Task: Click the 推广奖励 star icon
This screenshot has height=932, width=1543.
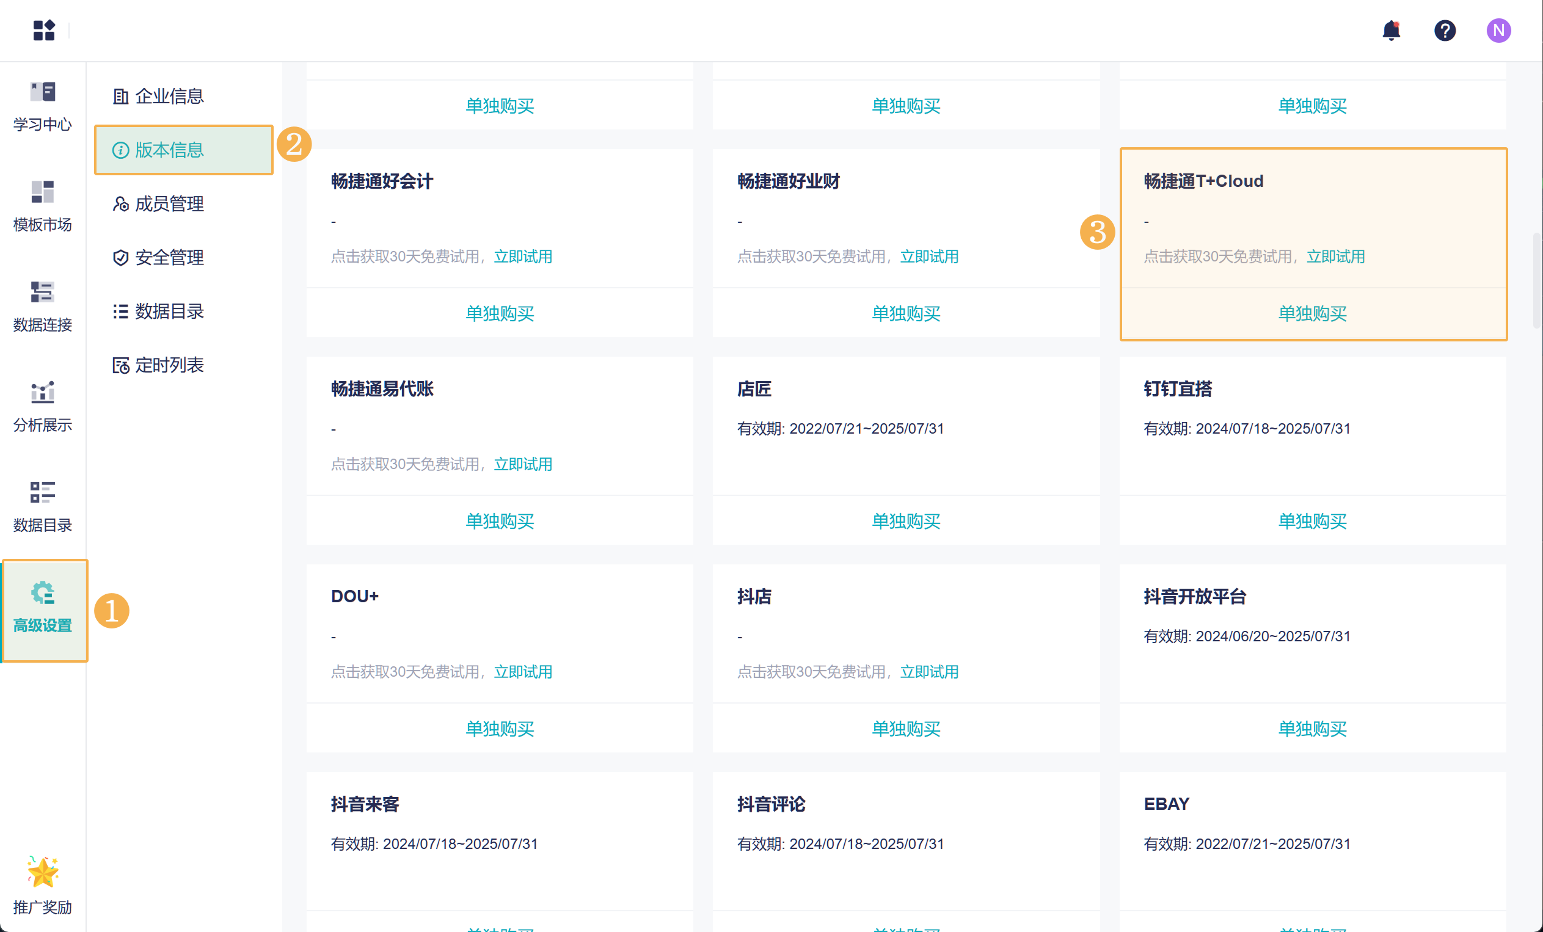Action: click(x=43, y=872)
